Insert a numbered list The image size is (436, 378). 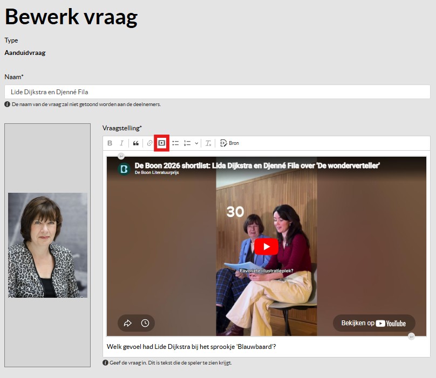point(187,143)
